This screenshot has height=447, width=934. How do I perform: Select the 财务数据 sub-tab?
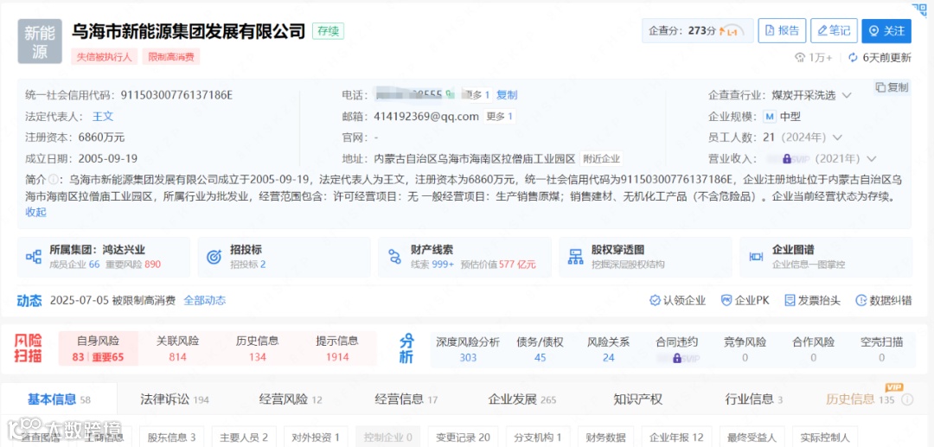coord(605,437)
